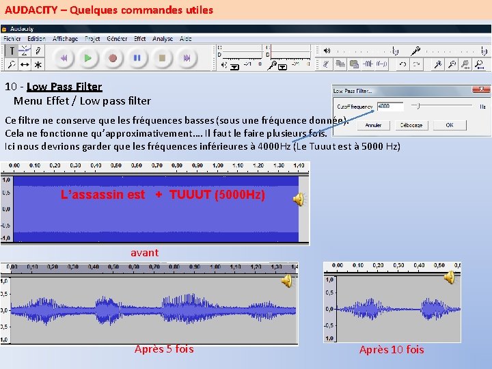Viewport: 492px width, 369px height.
Task: Click output meter speaker icon
Action: point(223,65)
